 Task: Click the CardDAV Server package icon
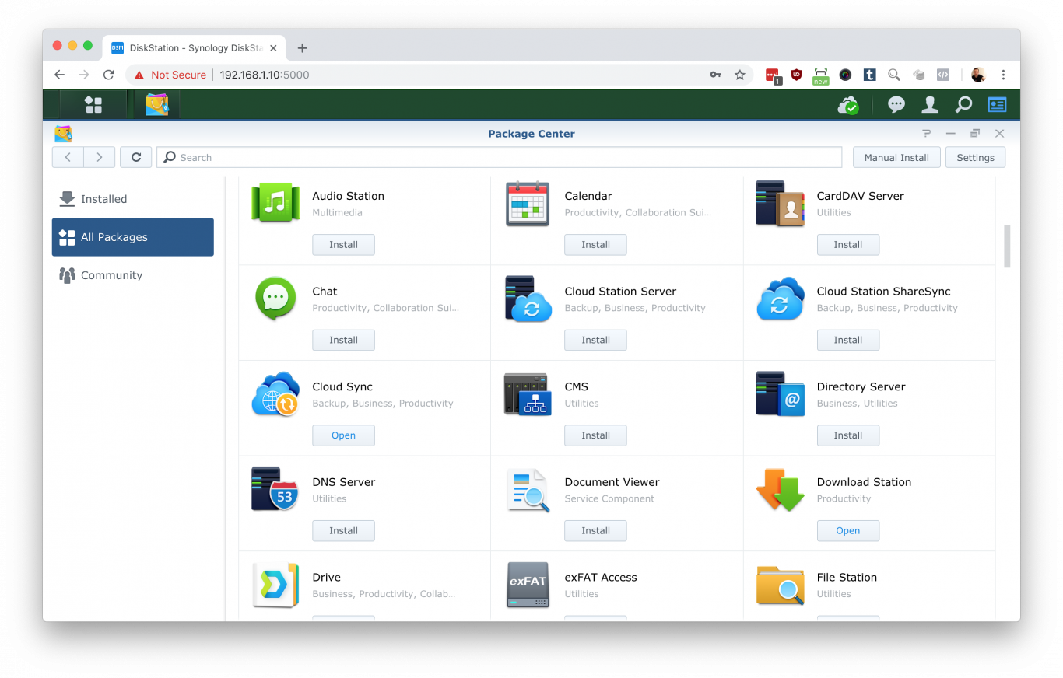pyautogui.click(x=780, y=204)
